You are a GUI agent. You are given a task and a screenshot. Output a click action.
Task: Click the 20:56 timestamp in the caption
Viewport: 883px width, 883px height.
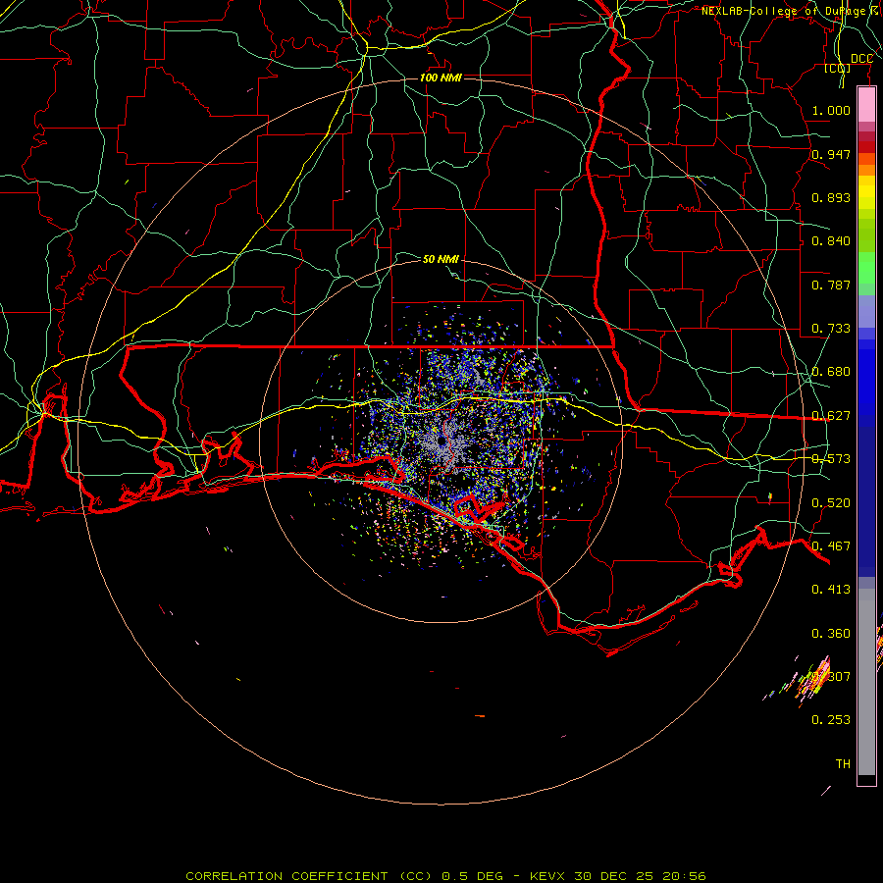(x=684, y=876)
